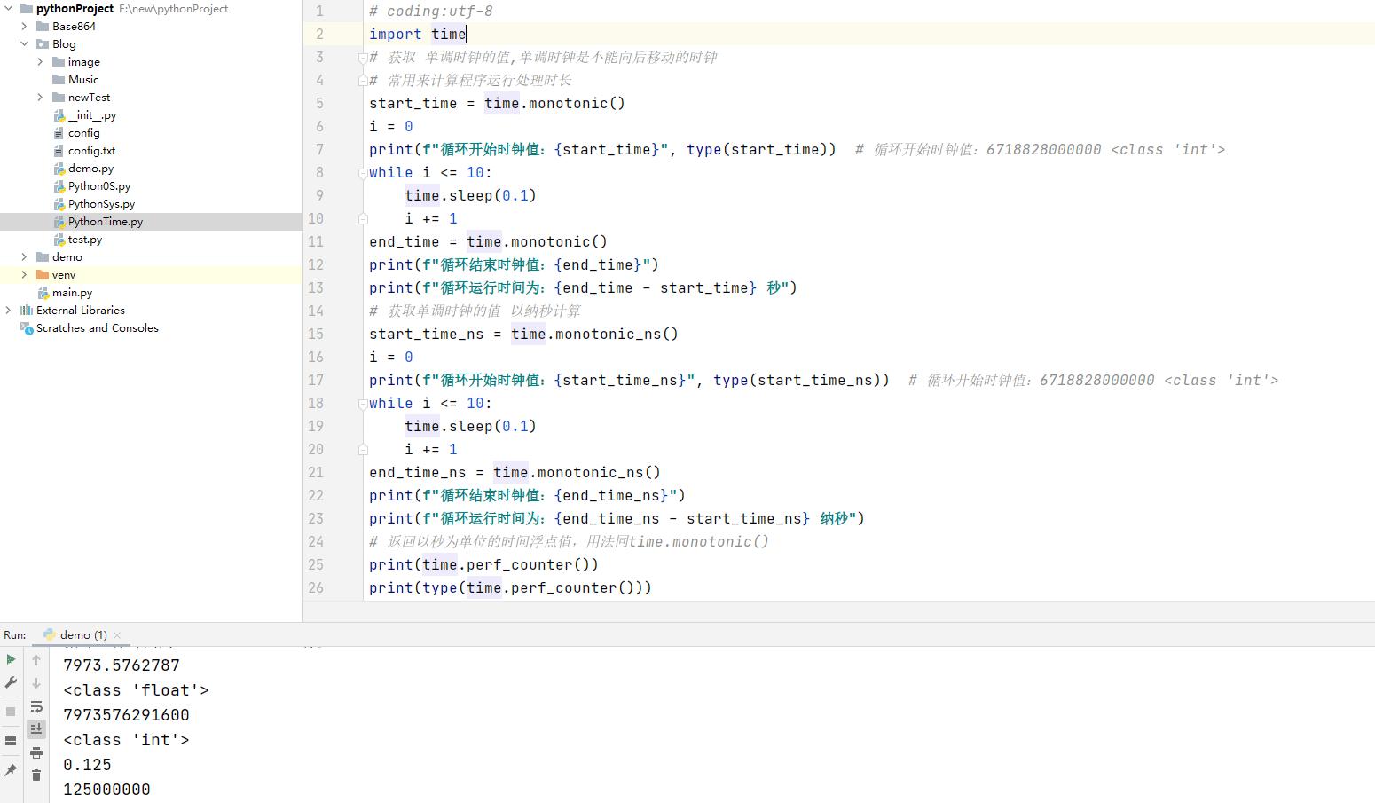Click console output '0.125'
The height and width of the screenshot is (803, 1375).
[x=87, y=765]
